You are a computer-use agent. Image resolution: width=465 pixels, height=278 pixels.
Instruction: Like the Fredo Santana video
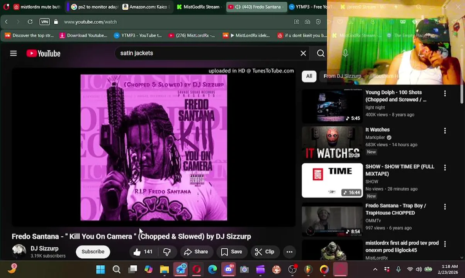[142, 252]
